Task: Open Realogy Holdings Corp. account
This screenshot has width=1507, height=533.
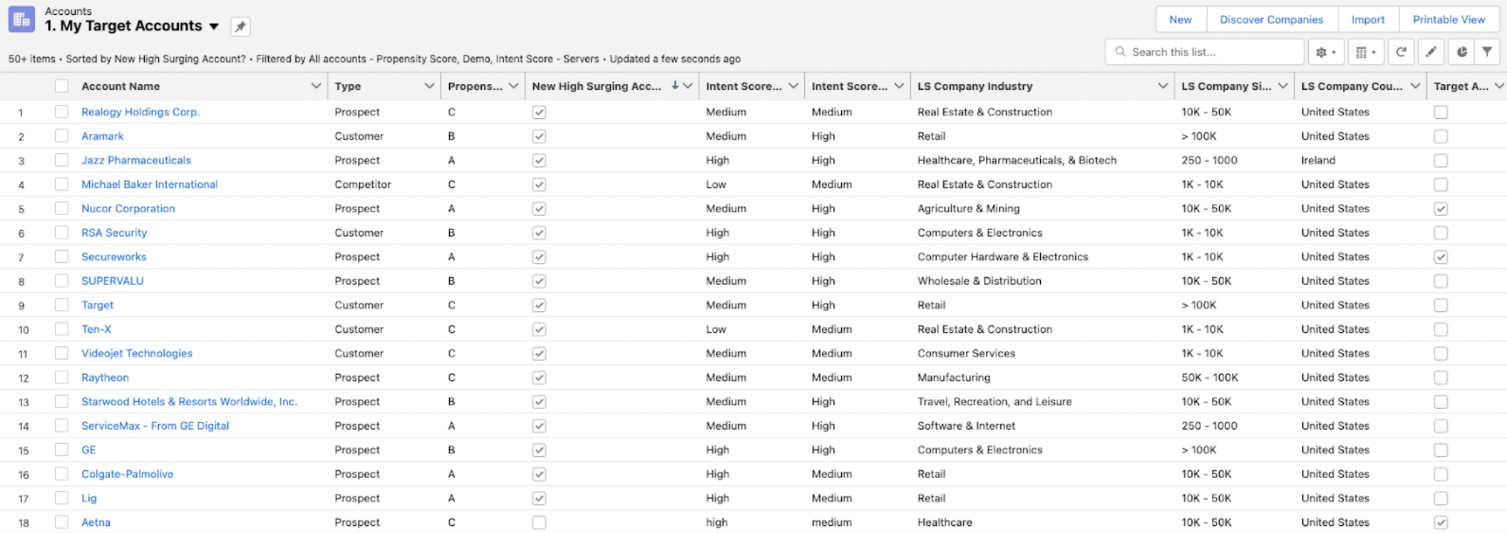Action: (x=140, y=112)
